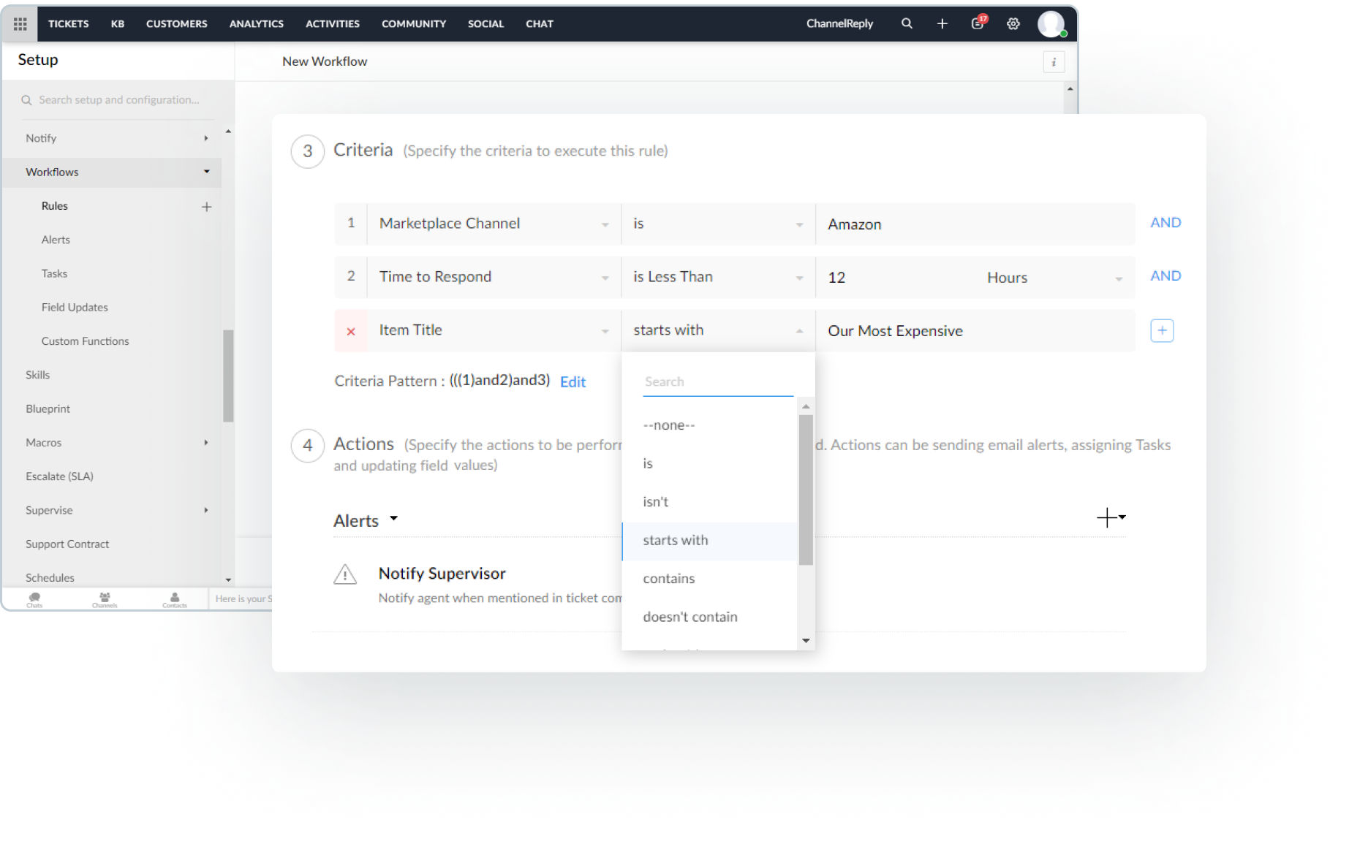Open Chats icon in bottom bar
This screenshot has width=1349, height=844.
[34, 600]
